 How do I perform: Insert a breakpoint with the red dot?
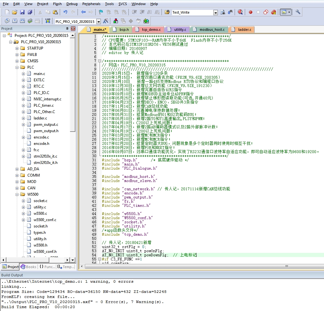(x=251, y=12)
